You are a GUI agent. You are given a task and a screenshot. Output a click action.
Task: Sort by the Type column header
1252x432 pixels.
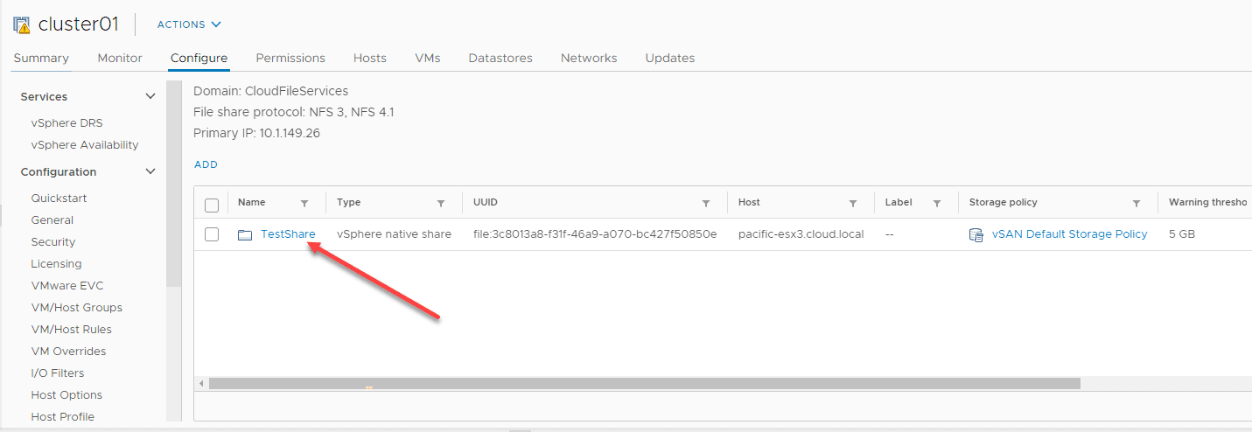pos(348,202)
